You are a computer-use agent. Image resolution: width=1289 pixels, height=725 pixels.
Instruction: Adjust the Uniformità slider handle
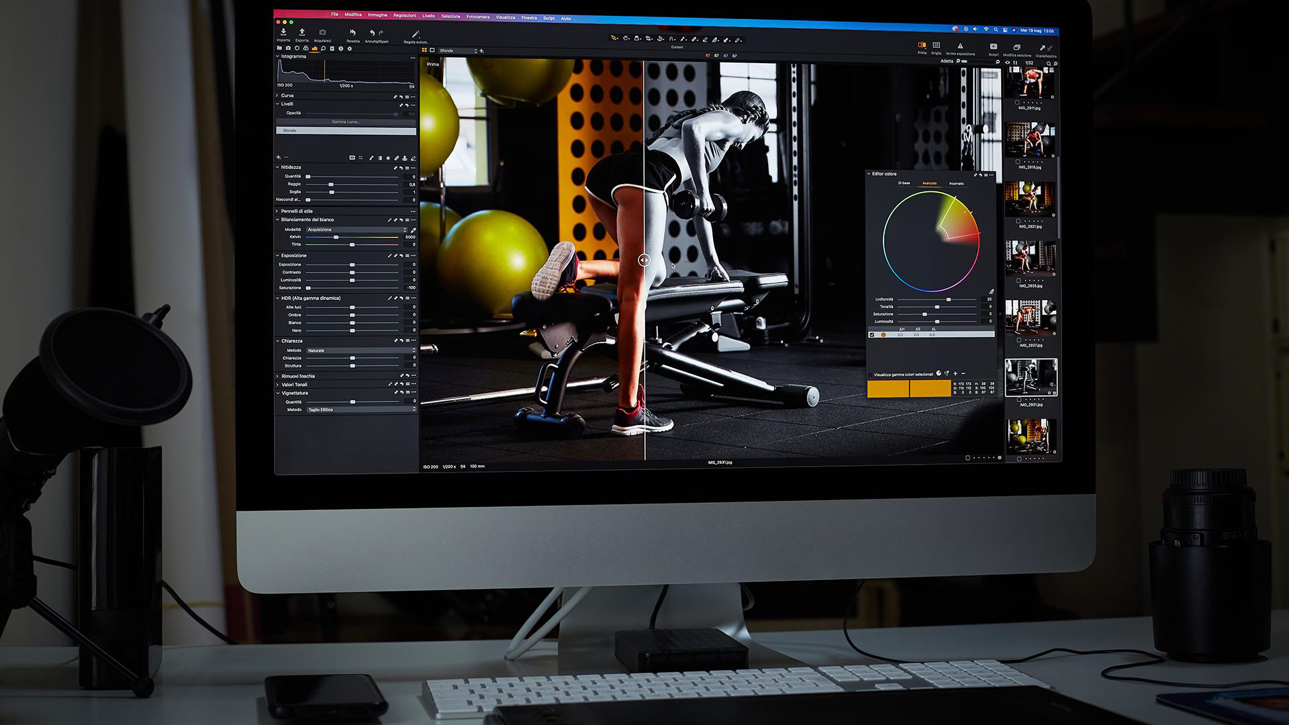(x=949, y=299)
